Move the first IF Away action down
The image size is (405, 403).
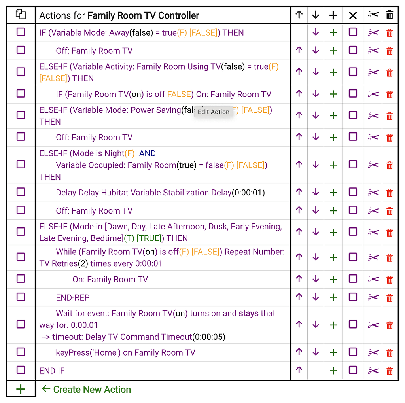click(316, 33)
